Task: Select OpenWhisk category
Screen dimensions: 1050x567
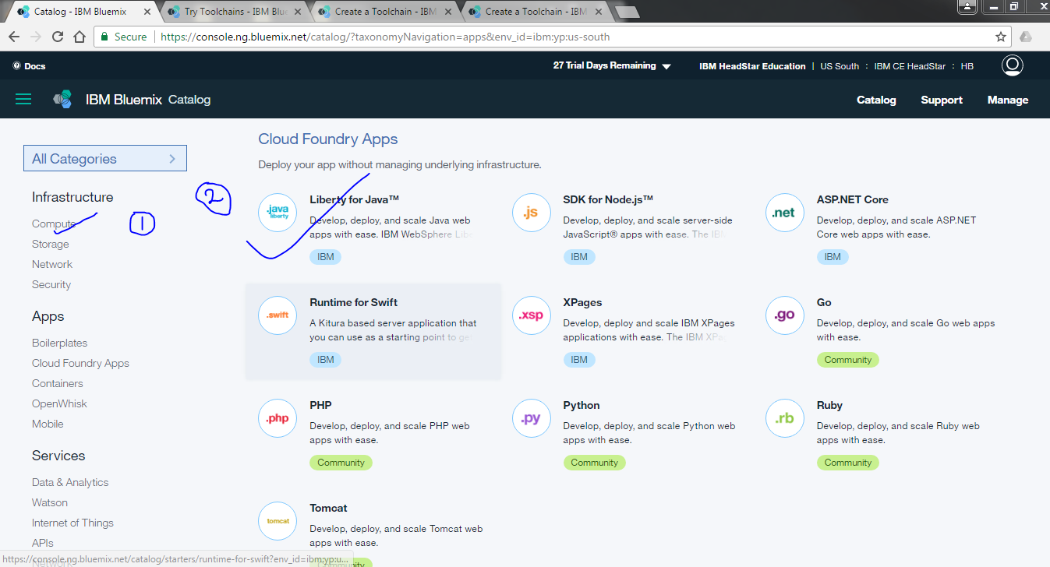Action: click(59, 403)
